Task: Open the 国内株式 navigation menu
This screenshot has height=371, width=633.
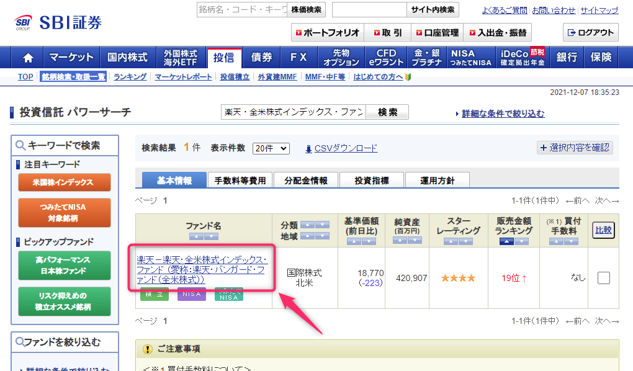Action: tap(128, 58)
